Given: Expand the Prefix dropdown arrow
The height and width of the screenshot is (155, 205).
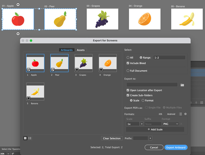Looking at the screenshot, I should click(x=150, y=138).
